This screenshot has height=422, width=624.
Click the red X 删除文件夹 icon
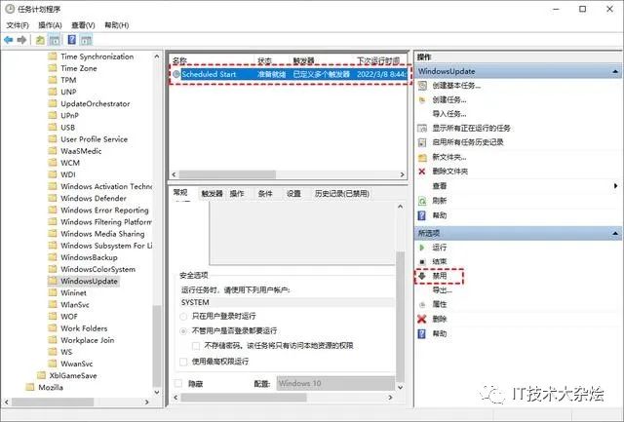coord(422,171)
